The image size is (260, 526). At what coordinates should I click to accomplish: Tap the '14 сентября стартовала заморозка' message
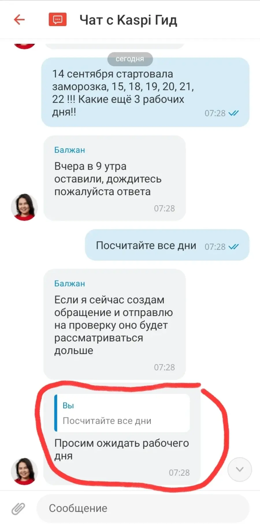[x=145, y=92]
